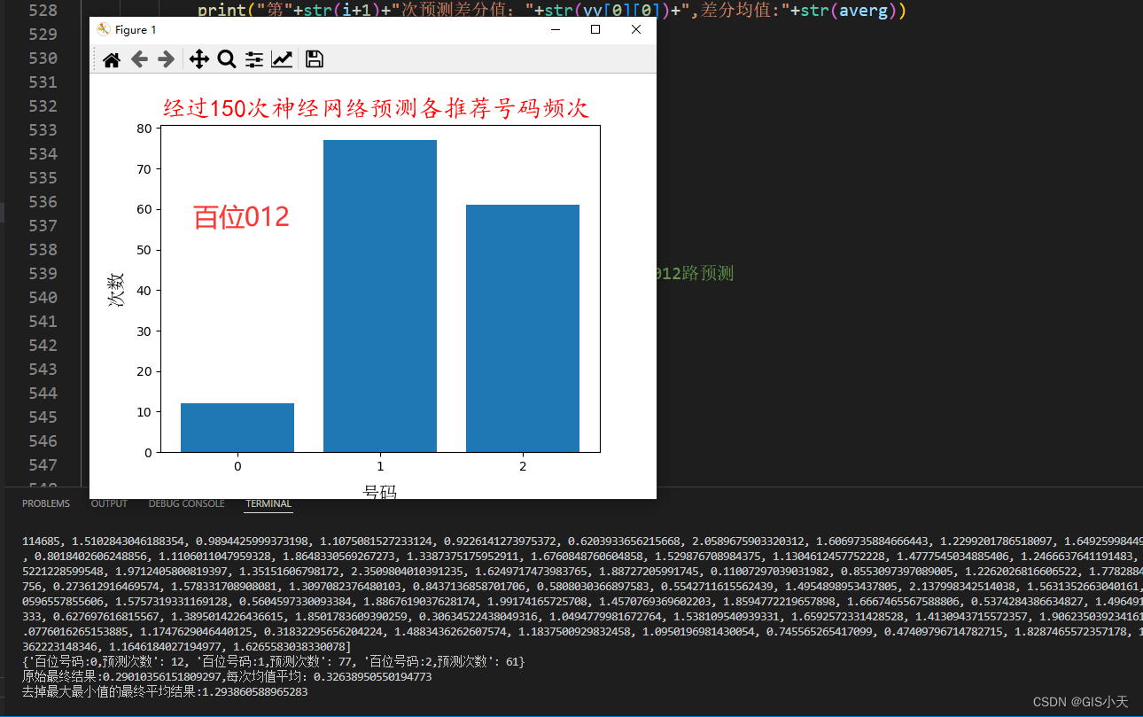Click the 次数 y-axis label
The image size is (1143, 717).
pyautogui.click(x=116, y=290)
